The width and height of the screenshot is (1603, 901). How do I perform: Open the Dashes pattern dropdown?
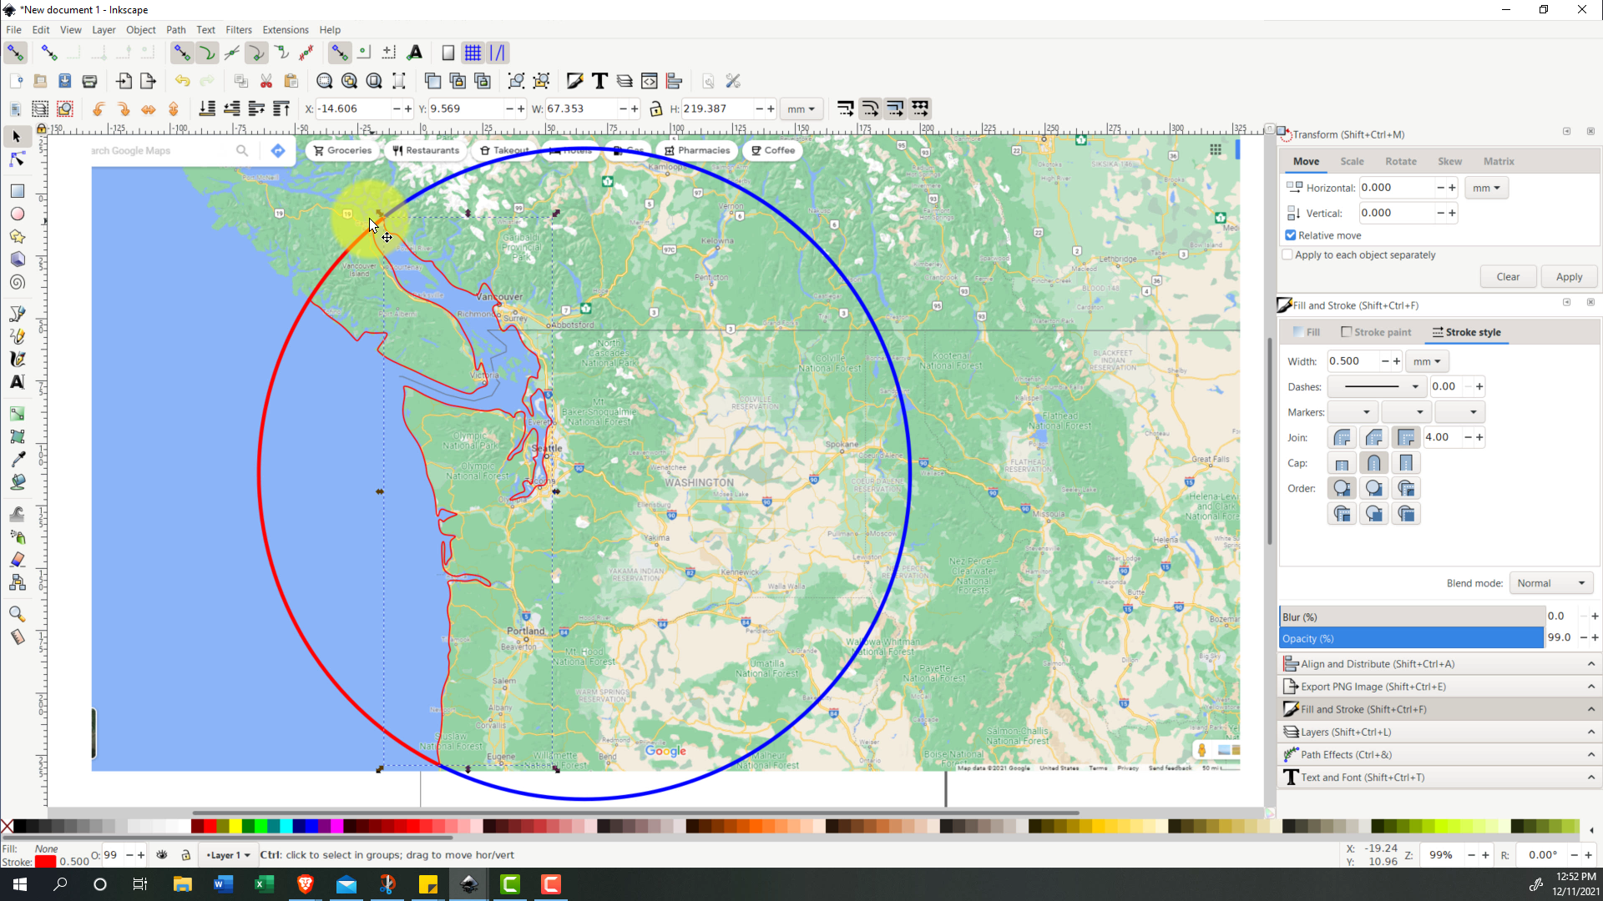(x=1376, y=386)
